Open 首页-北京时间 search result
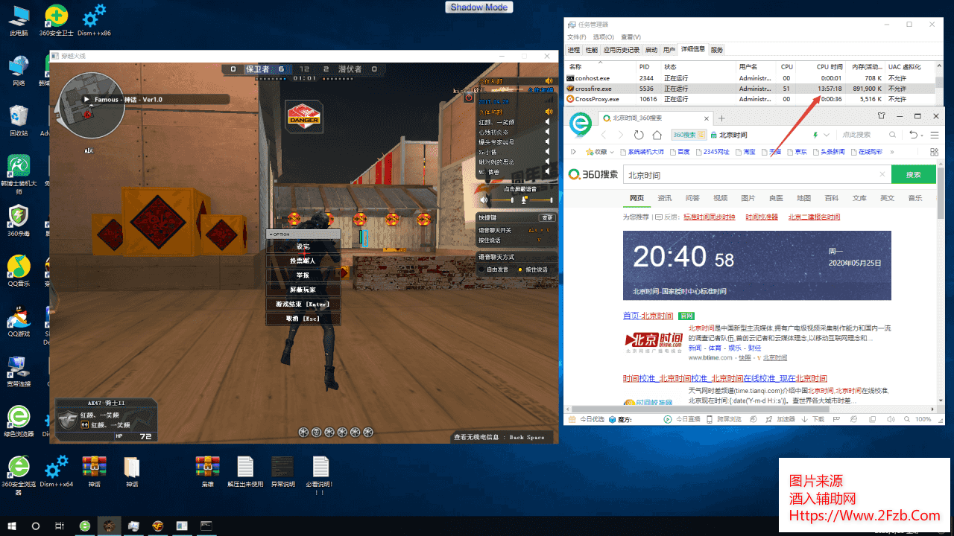954x536 pixels. pos(648,316)
